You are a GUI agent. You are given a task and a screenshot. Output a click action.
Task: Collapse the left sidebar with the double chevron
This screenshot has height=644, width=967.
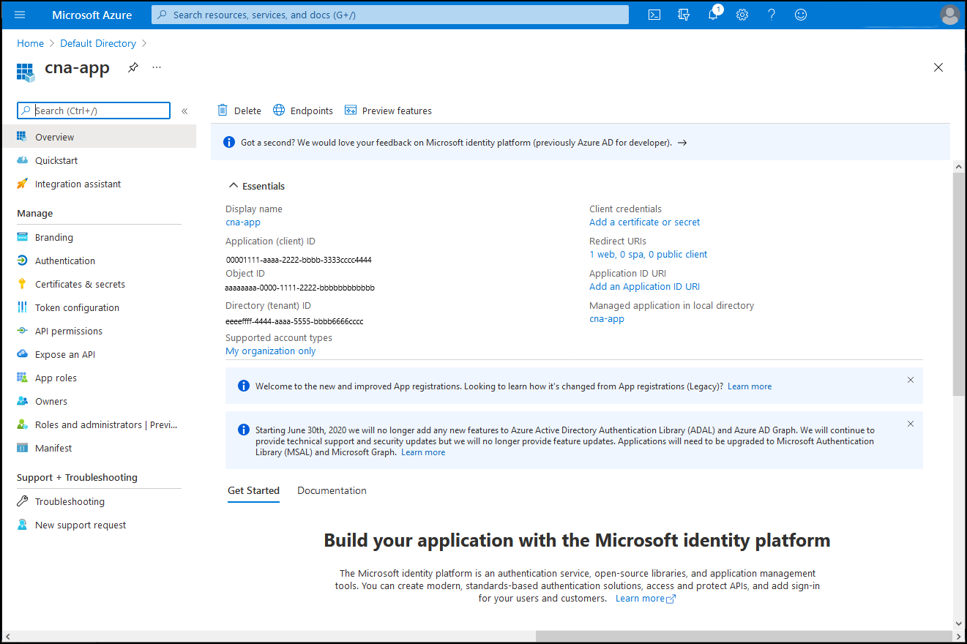(184, 111)
